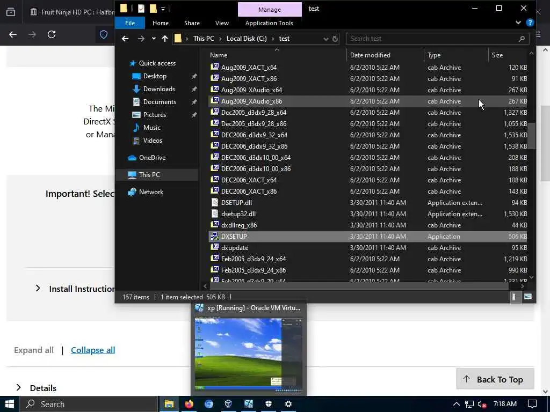Click the horizontal scrollbar in file list
Viewport: 550px width, 412px height.
[x=359, y=286]
